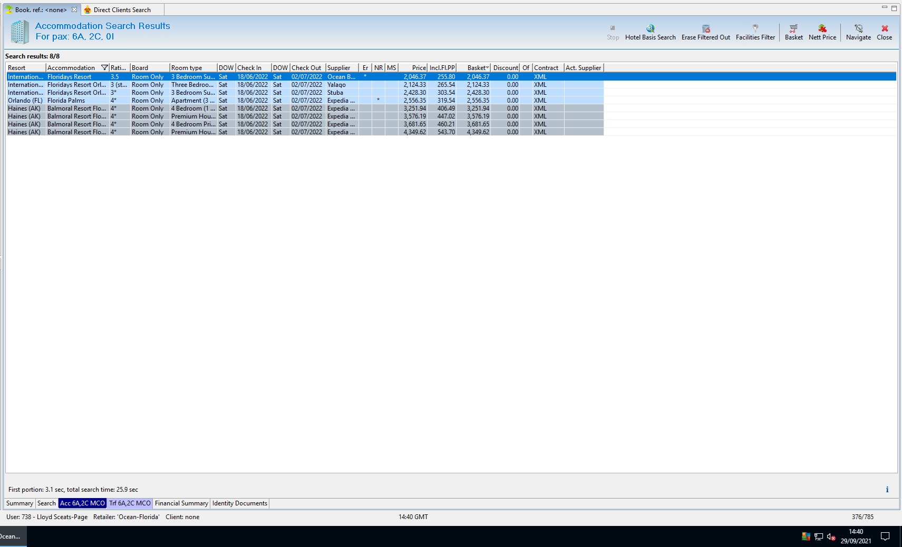The height and width of the screenshot is (547, 902).
Task: Click the Ocean B... supplier cell
Action: 342,77
